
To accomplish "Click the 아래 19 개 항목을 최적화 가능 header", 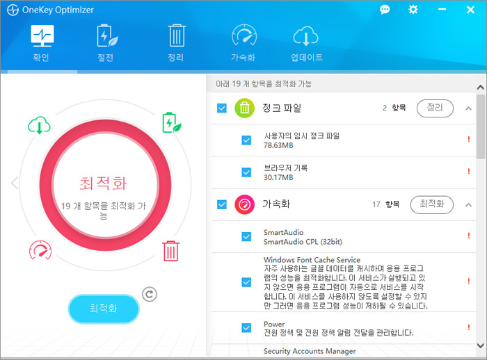I will [x=264, y=84].
